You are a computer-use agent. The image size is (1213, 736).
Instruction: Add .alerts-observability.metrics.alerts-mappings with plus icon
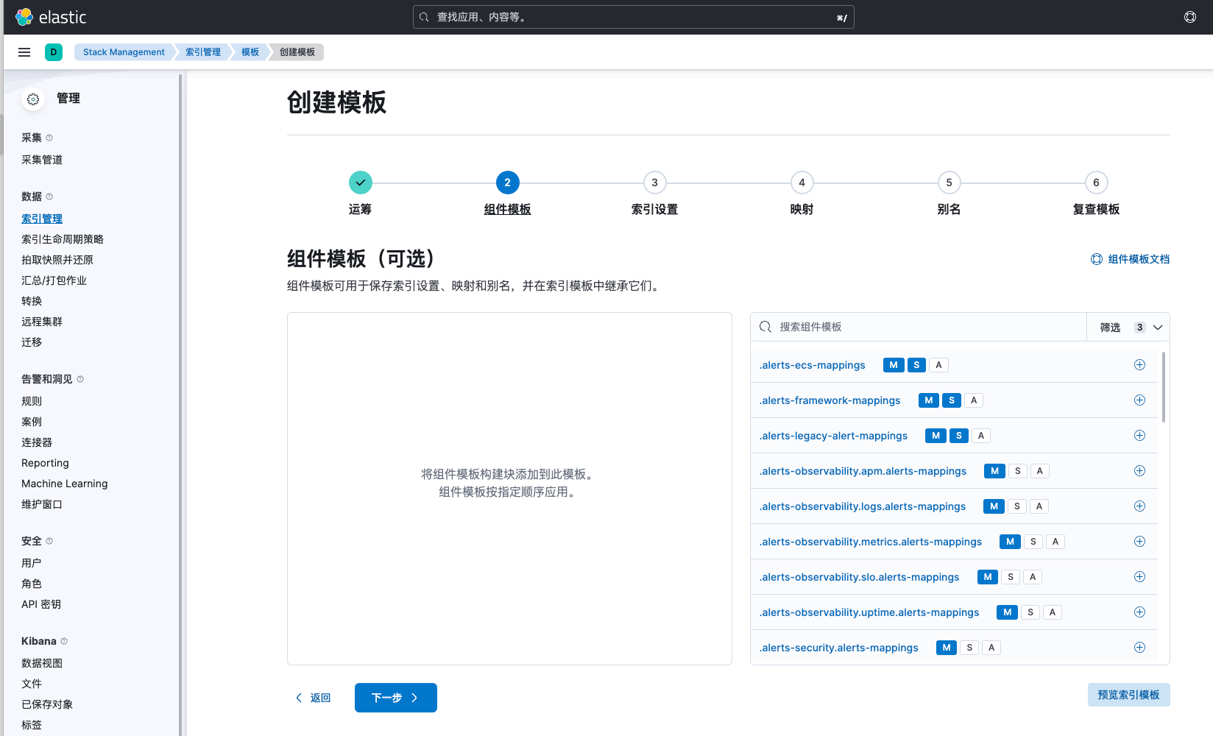(1139, 542)
